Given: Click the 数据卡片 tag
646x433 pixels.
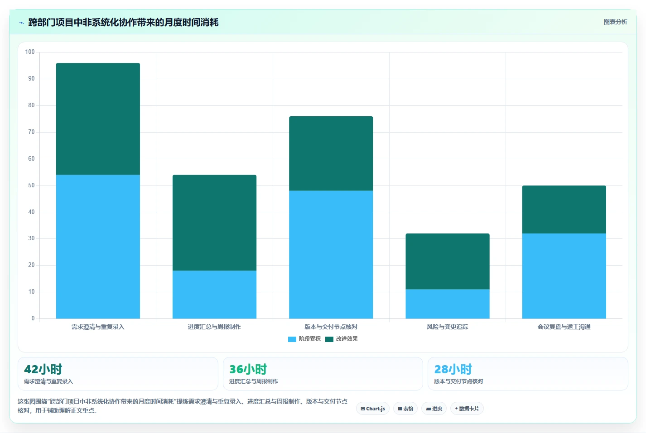Looking at the screenshot, I should (x=467, y=409).
